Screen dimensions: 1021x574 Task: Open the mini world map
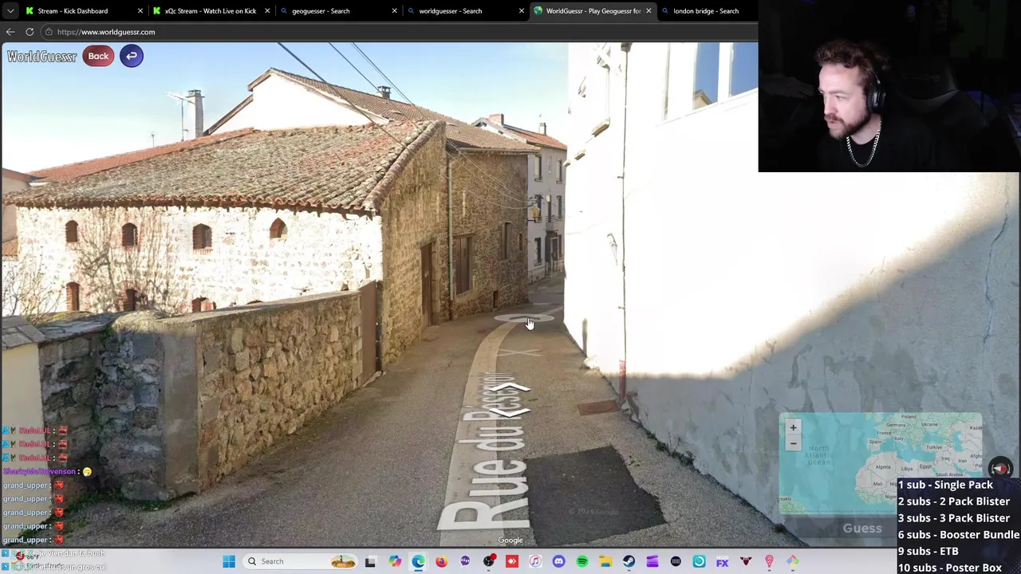[881, 462]
